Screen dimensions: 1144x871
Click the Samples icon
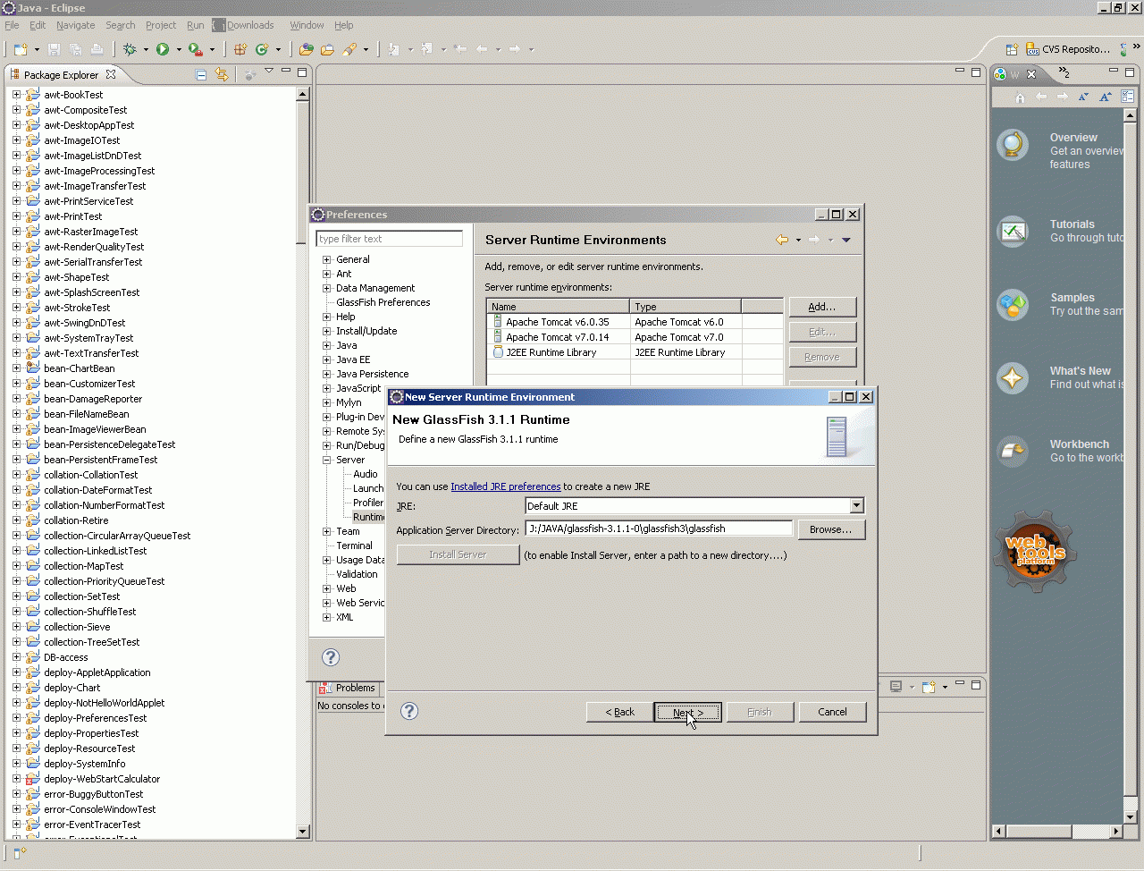click(1013, 305)
